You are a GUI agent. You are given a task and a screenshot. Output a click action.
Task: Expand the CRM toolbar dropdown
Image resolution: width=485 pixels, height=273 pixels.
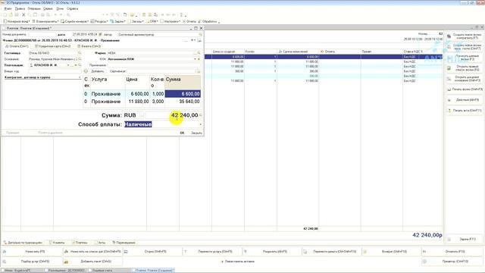click(x=152, y=21)
